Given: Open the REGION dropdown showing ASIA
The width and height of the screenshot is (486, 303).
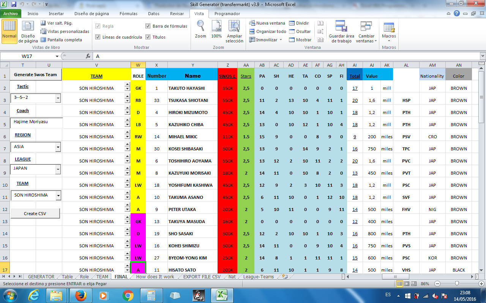Looking at the screenshot, I should coord(58,147).
